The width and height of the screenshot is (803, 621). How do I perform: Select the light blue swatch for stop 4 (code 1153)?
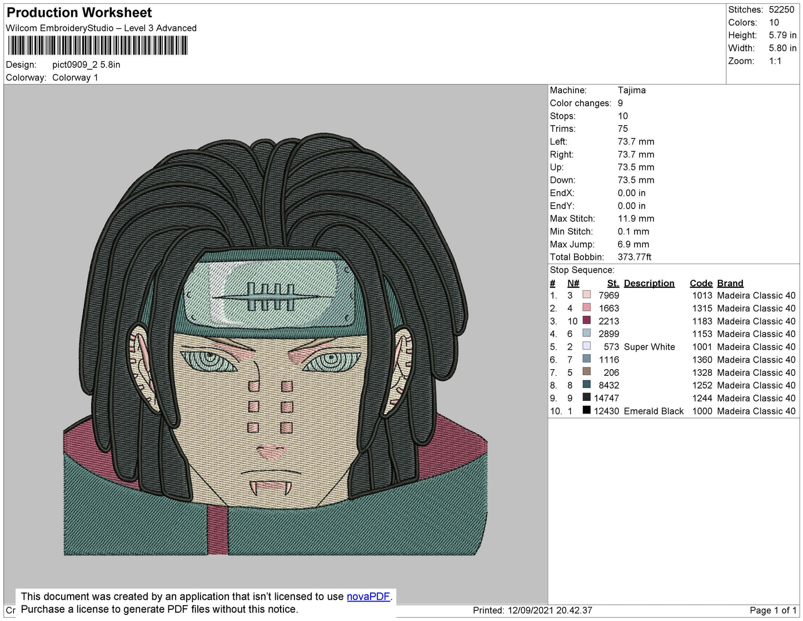tap(586, 333)
